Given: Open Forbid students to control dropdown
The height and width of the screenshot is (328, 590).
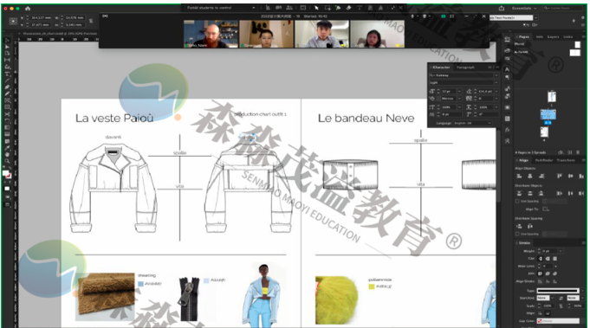Looking at the screenshot, I should point(221,8).
